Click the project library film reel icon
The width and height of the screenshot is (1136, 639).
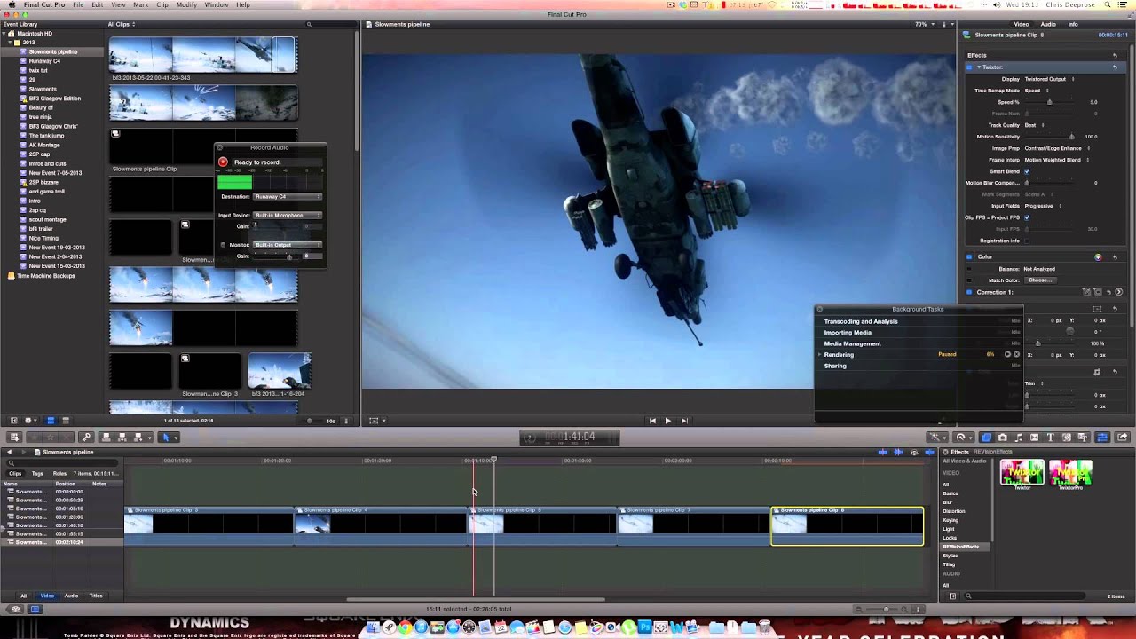15,609
